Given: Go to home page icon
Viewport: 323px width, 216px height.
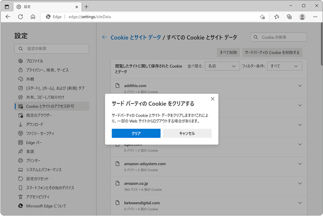Looking at the screenshot, I should coord(33,17).
